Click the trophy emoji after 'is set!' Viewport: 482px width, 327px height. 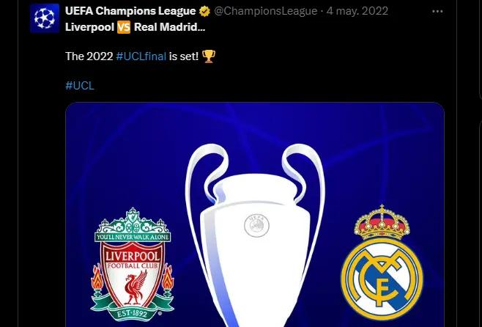209,56
